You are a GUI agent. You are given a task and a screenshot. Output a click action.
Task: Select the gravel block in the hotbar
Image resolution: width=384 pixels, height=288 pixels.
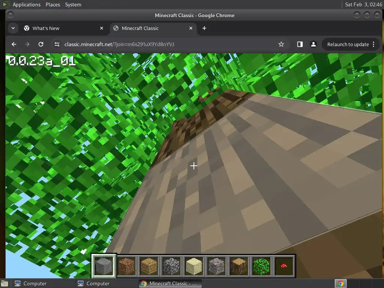click(216, 266)
